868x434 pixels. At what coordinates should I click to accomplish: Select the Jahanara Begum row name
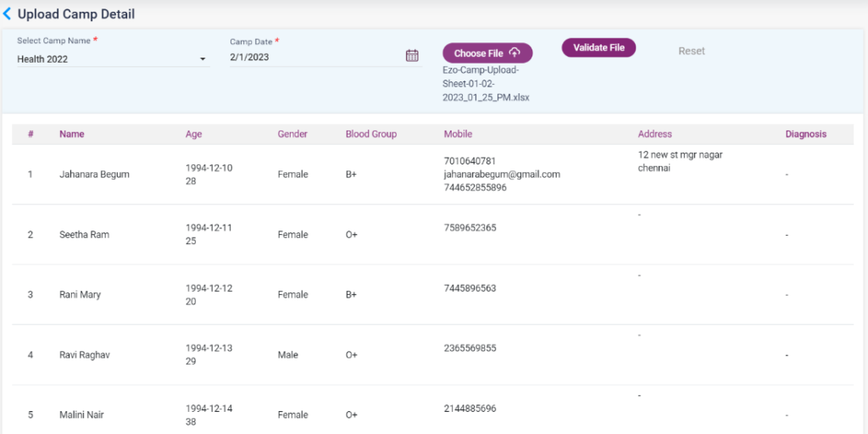point(94,175)
